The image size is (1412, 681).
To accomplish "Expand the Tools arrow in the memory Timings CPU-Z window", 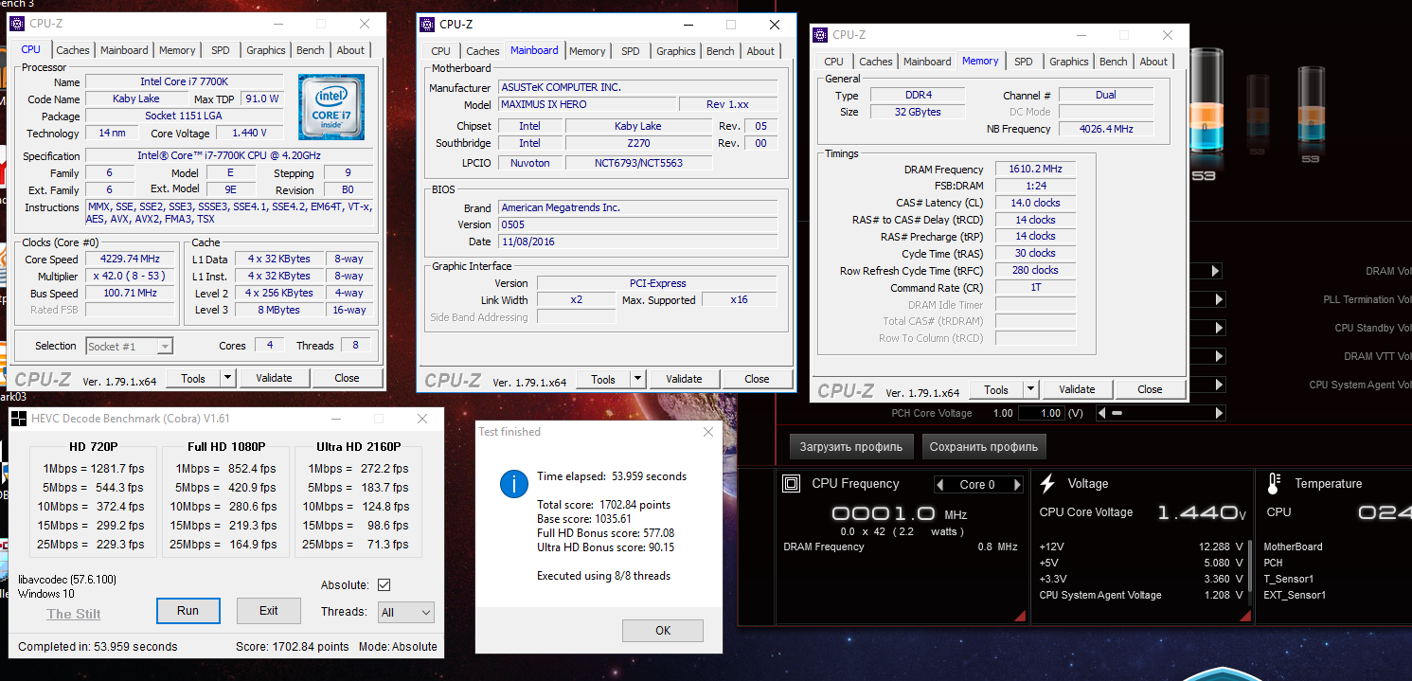I will (1031, 389).
